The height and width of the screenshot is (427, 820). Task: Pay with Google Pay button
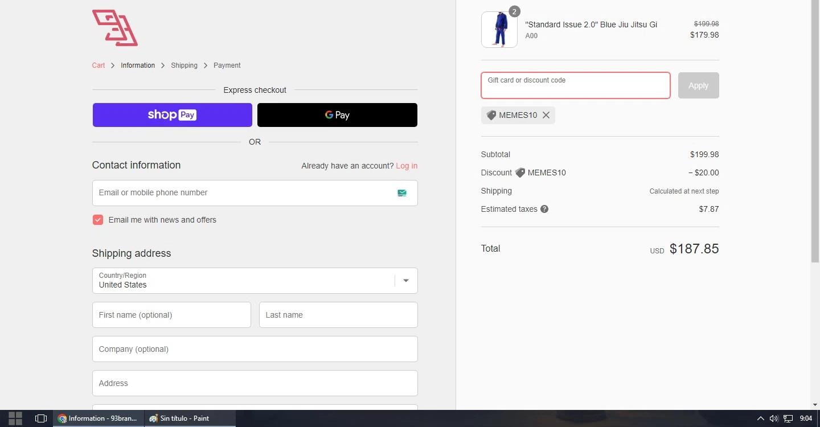coord(337,115)
